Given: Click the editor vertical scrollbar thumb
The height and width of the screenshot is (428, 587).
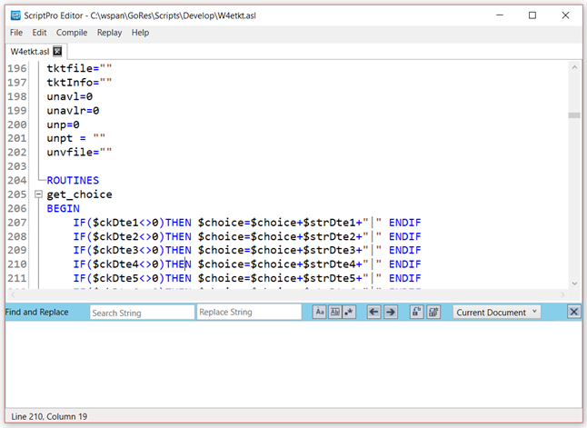Looking at the screenshot, I should point(573,115).
